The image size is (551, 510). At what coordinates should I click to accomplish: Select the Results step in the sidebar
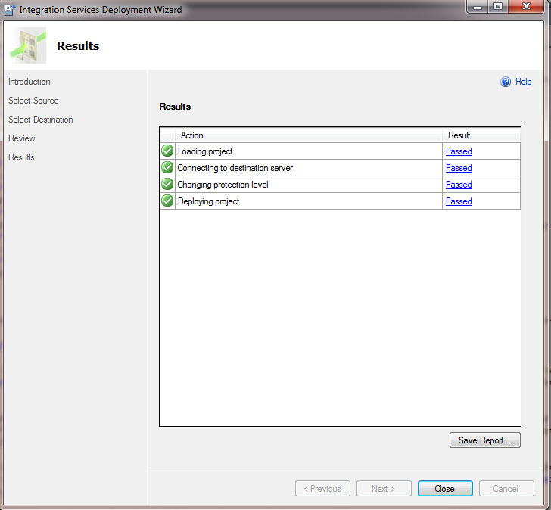[x=21, y=157]
